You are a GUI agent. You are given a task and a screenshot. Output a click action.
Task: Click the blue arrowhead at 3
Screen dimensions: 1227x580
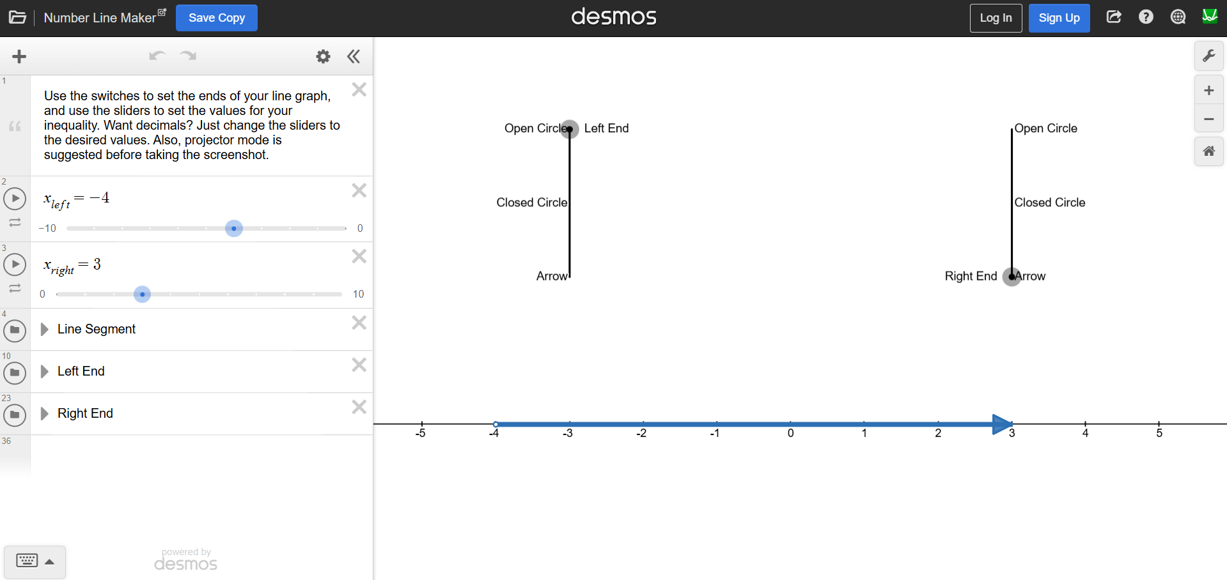(x=1002, y=424)
